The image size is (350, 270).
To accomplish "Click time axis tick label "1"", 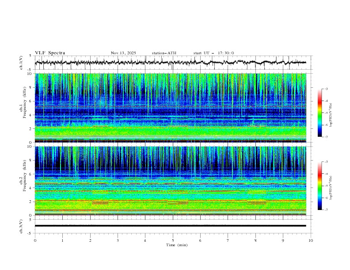I will click(x=62, y=240).
